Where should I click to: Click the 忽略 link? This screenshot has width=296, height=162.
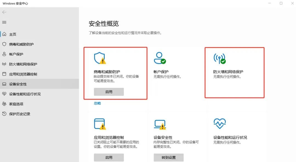(x=97, y=103)
